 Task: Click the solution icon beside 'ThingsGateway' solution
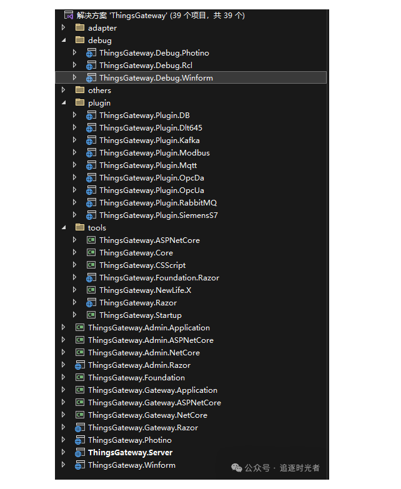click(x=69, y=15)
